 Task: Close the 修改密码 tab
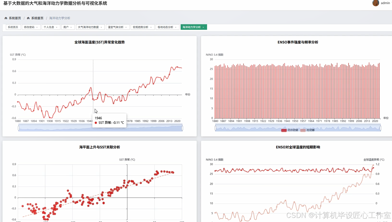coord(37,27)
